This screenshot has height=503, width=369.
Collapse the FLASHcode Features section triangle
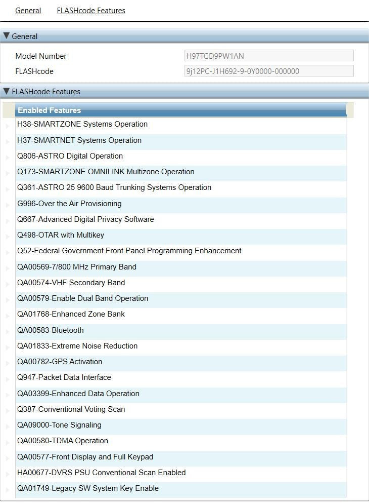click(6, 91)
